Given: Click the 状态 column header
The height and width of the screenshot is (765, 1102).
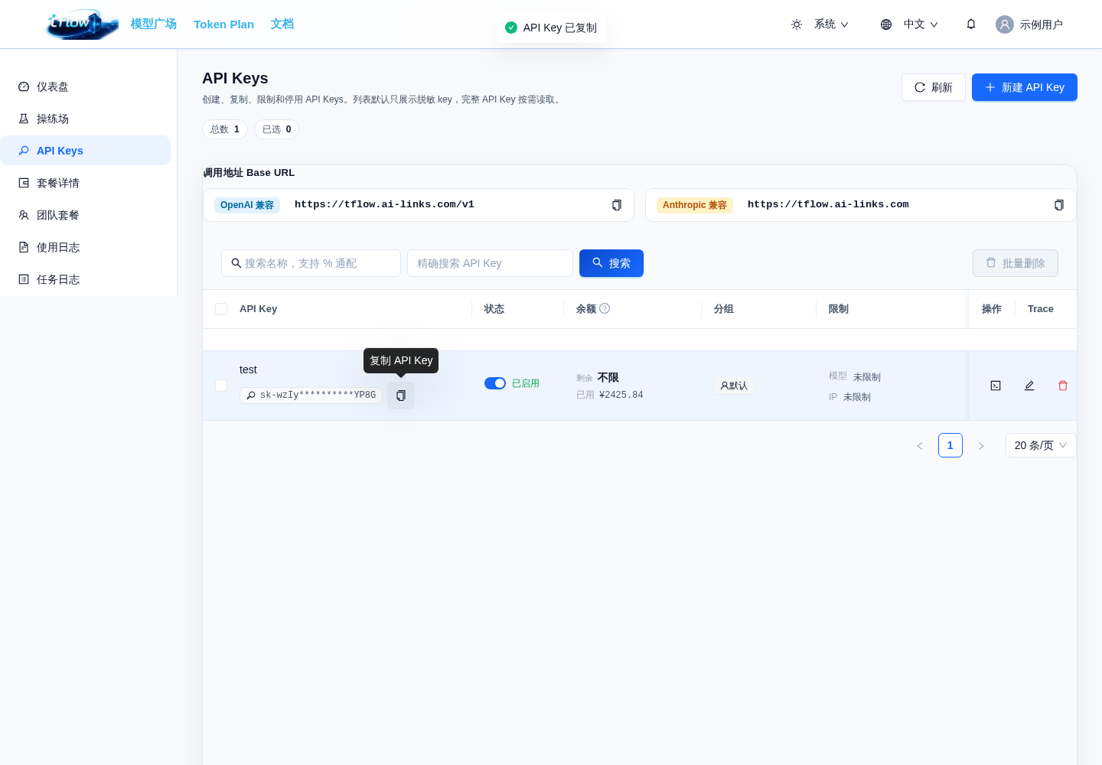Looking at the screenshot, I should point(494,309).
